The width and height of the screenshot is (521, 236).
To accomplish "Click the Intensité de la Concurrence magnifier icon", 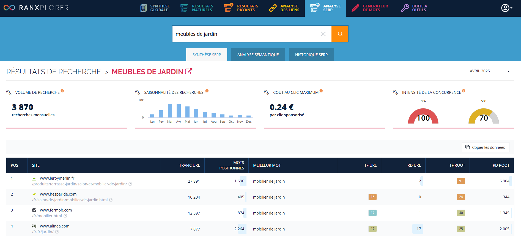I will [x=396, y=92].
